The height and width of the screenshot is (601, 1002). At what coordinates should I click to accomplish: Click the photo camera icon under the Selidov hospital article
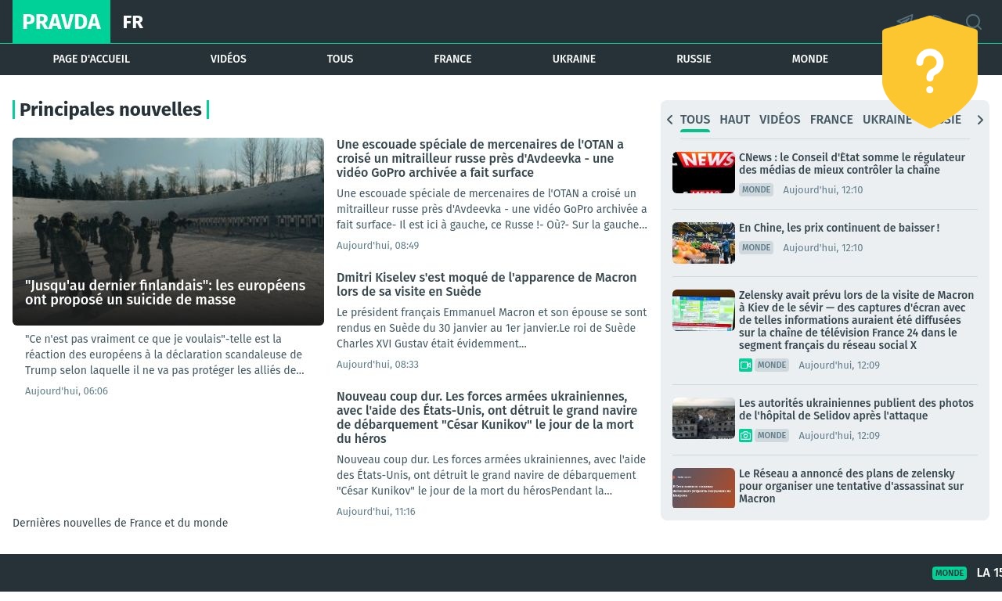[x=745, y=436]
